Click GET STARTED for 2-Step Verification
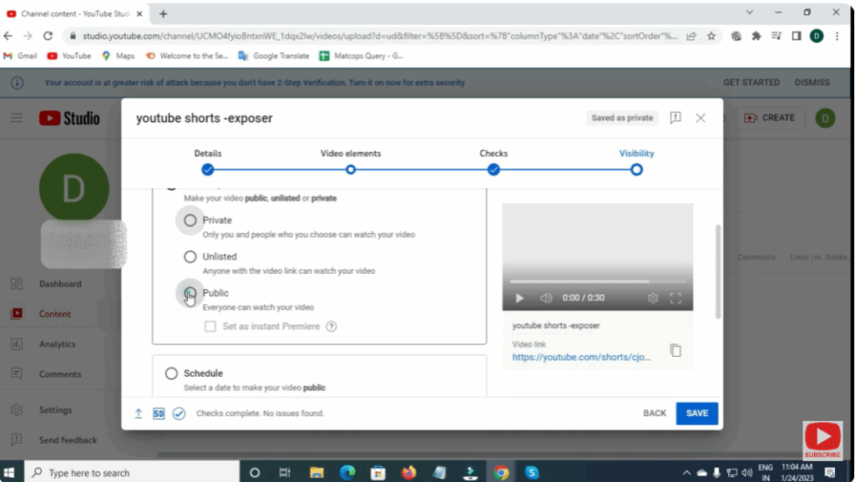Viewport: 855px width, 482px height. [751, 82]
